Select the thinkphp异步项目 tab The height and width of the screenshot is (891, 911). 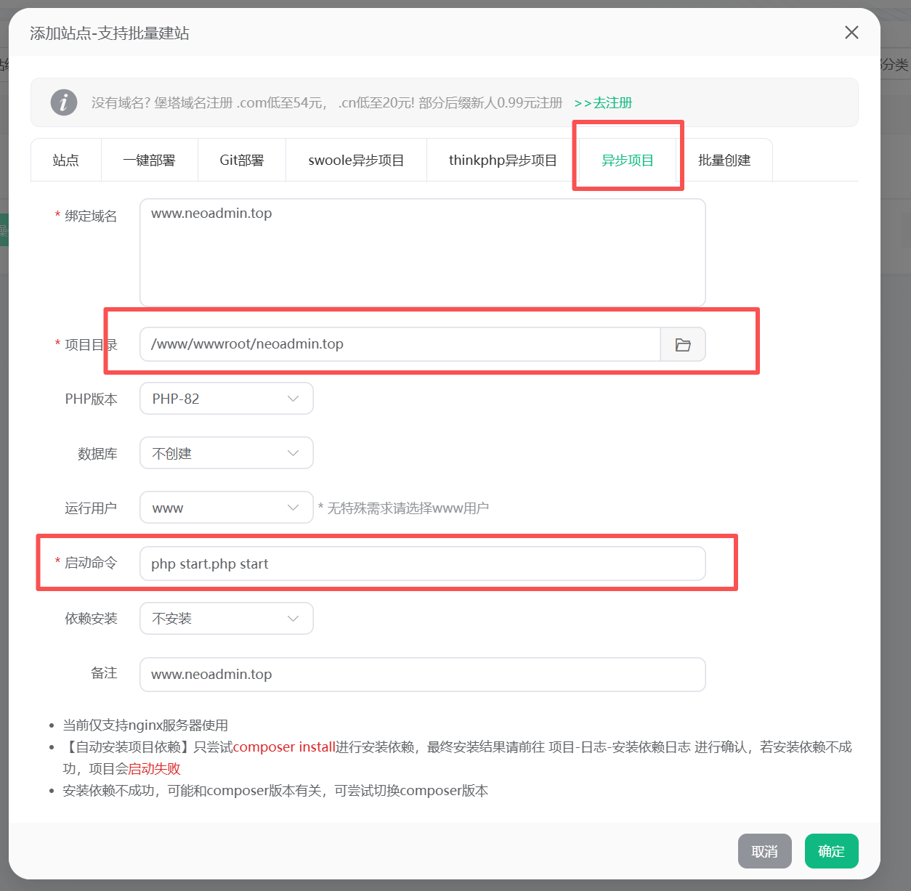503,160
